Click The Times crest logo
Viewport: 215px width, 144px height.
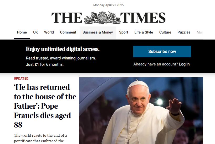102,18
